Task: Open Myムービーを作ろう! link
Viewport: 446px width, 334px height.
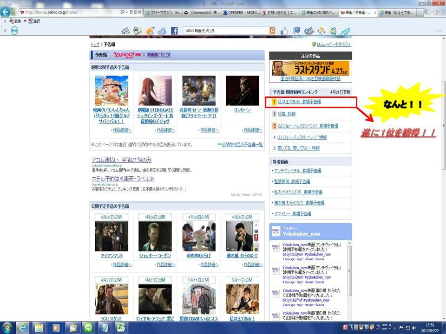Action: tap(334, 45)
